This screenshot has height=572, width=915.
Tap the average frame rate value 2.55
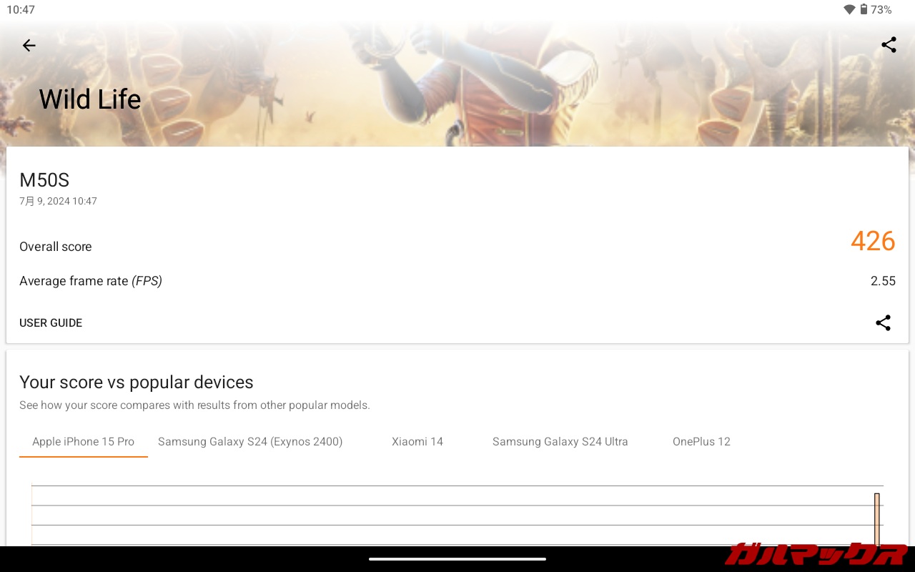point(883,281)
